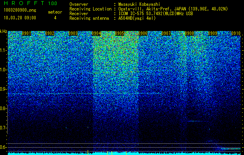Screen dimensions: 244x155
Task: Click the 0905 time marker
Action: tap(119, 33)
